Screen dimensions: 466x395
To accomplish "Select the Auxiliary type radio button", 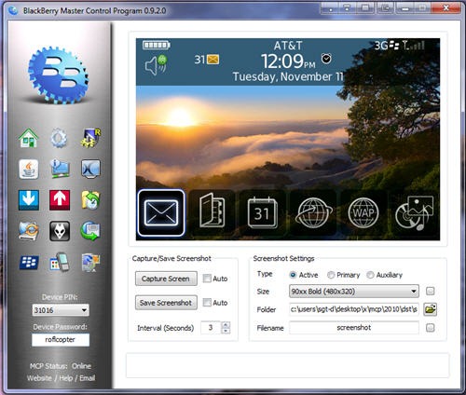I will 370,275.
